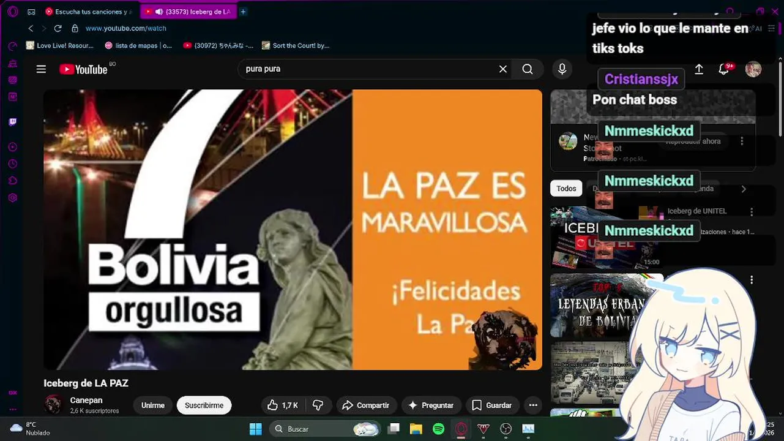Go to YouTube home via the logo
The width and height of the screenshot is (784, 441).
84,69
